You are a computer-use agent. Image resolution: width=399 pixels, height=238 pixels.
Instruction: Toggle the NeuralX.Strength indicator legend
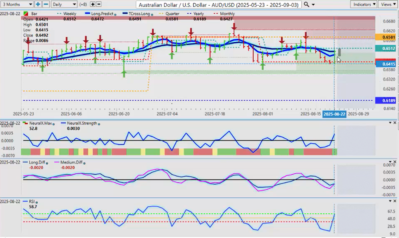(82, 123)
